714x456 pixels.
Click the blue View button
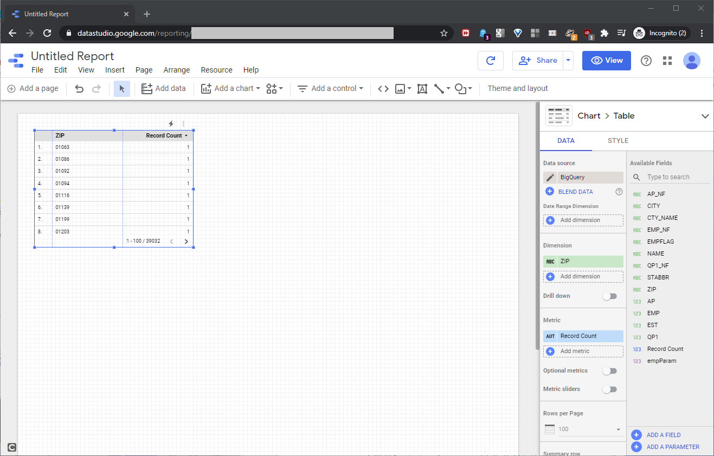606,61
